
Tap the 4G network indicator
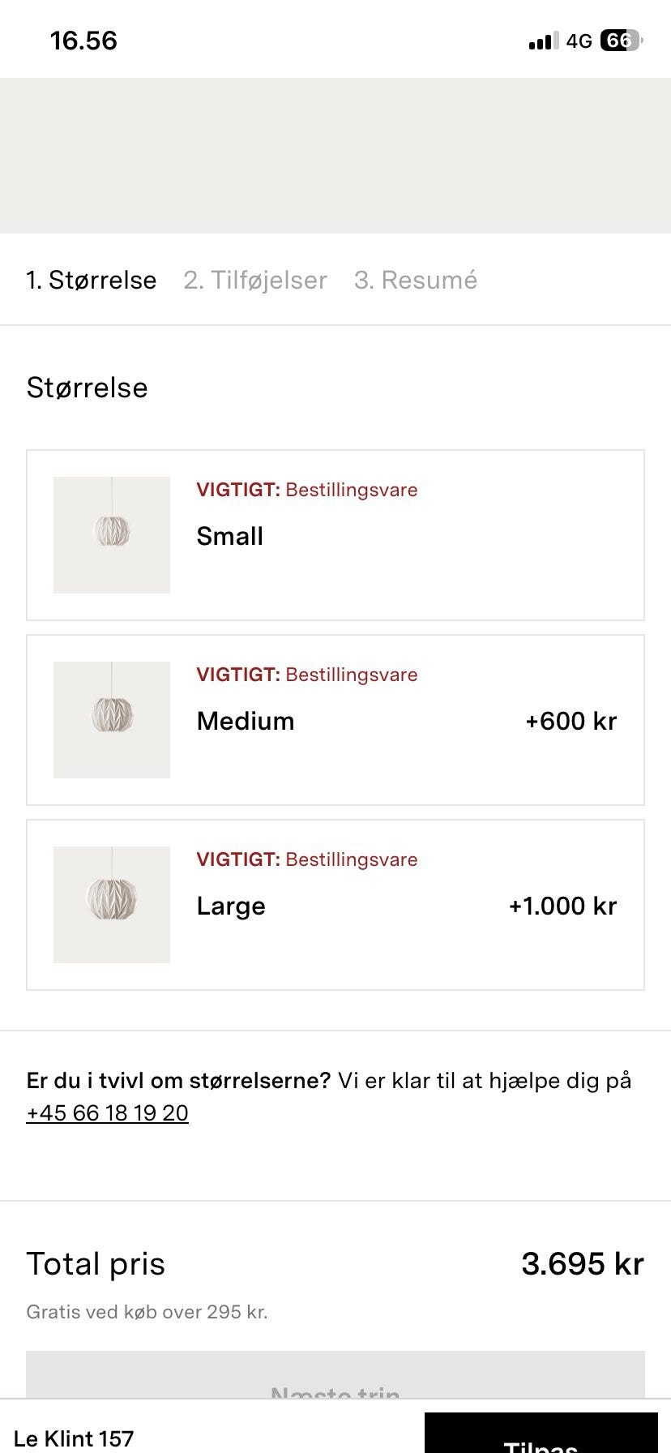click(x=579, y=41)
